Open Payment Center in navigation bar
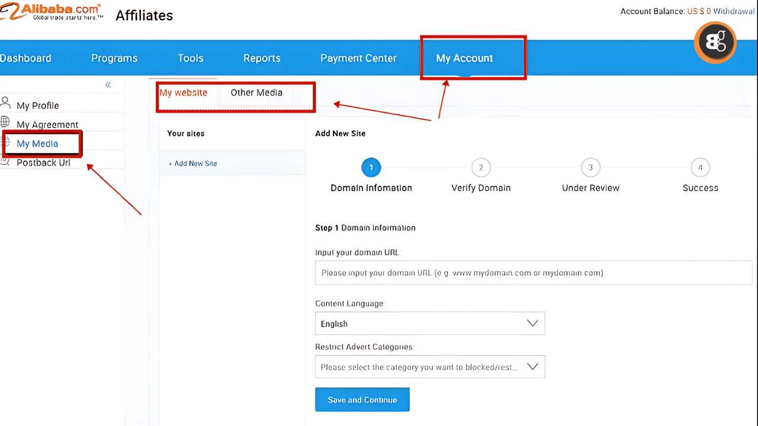The width and height of the screenshot is (758, 426). tap(358, 58)
